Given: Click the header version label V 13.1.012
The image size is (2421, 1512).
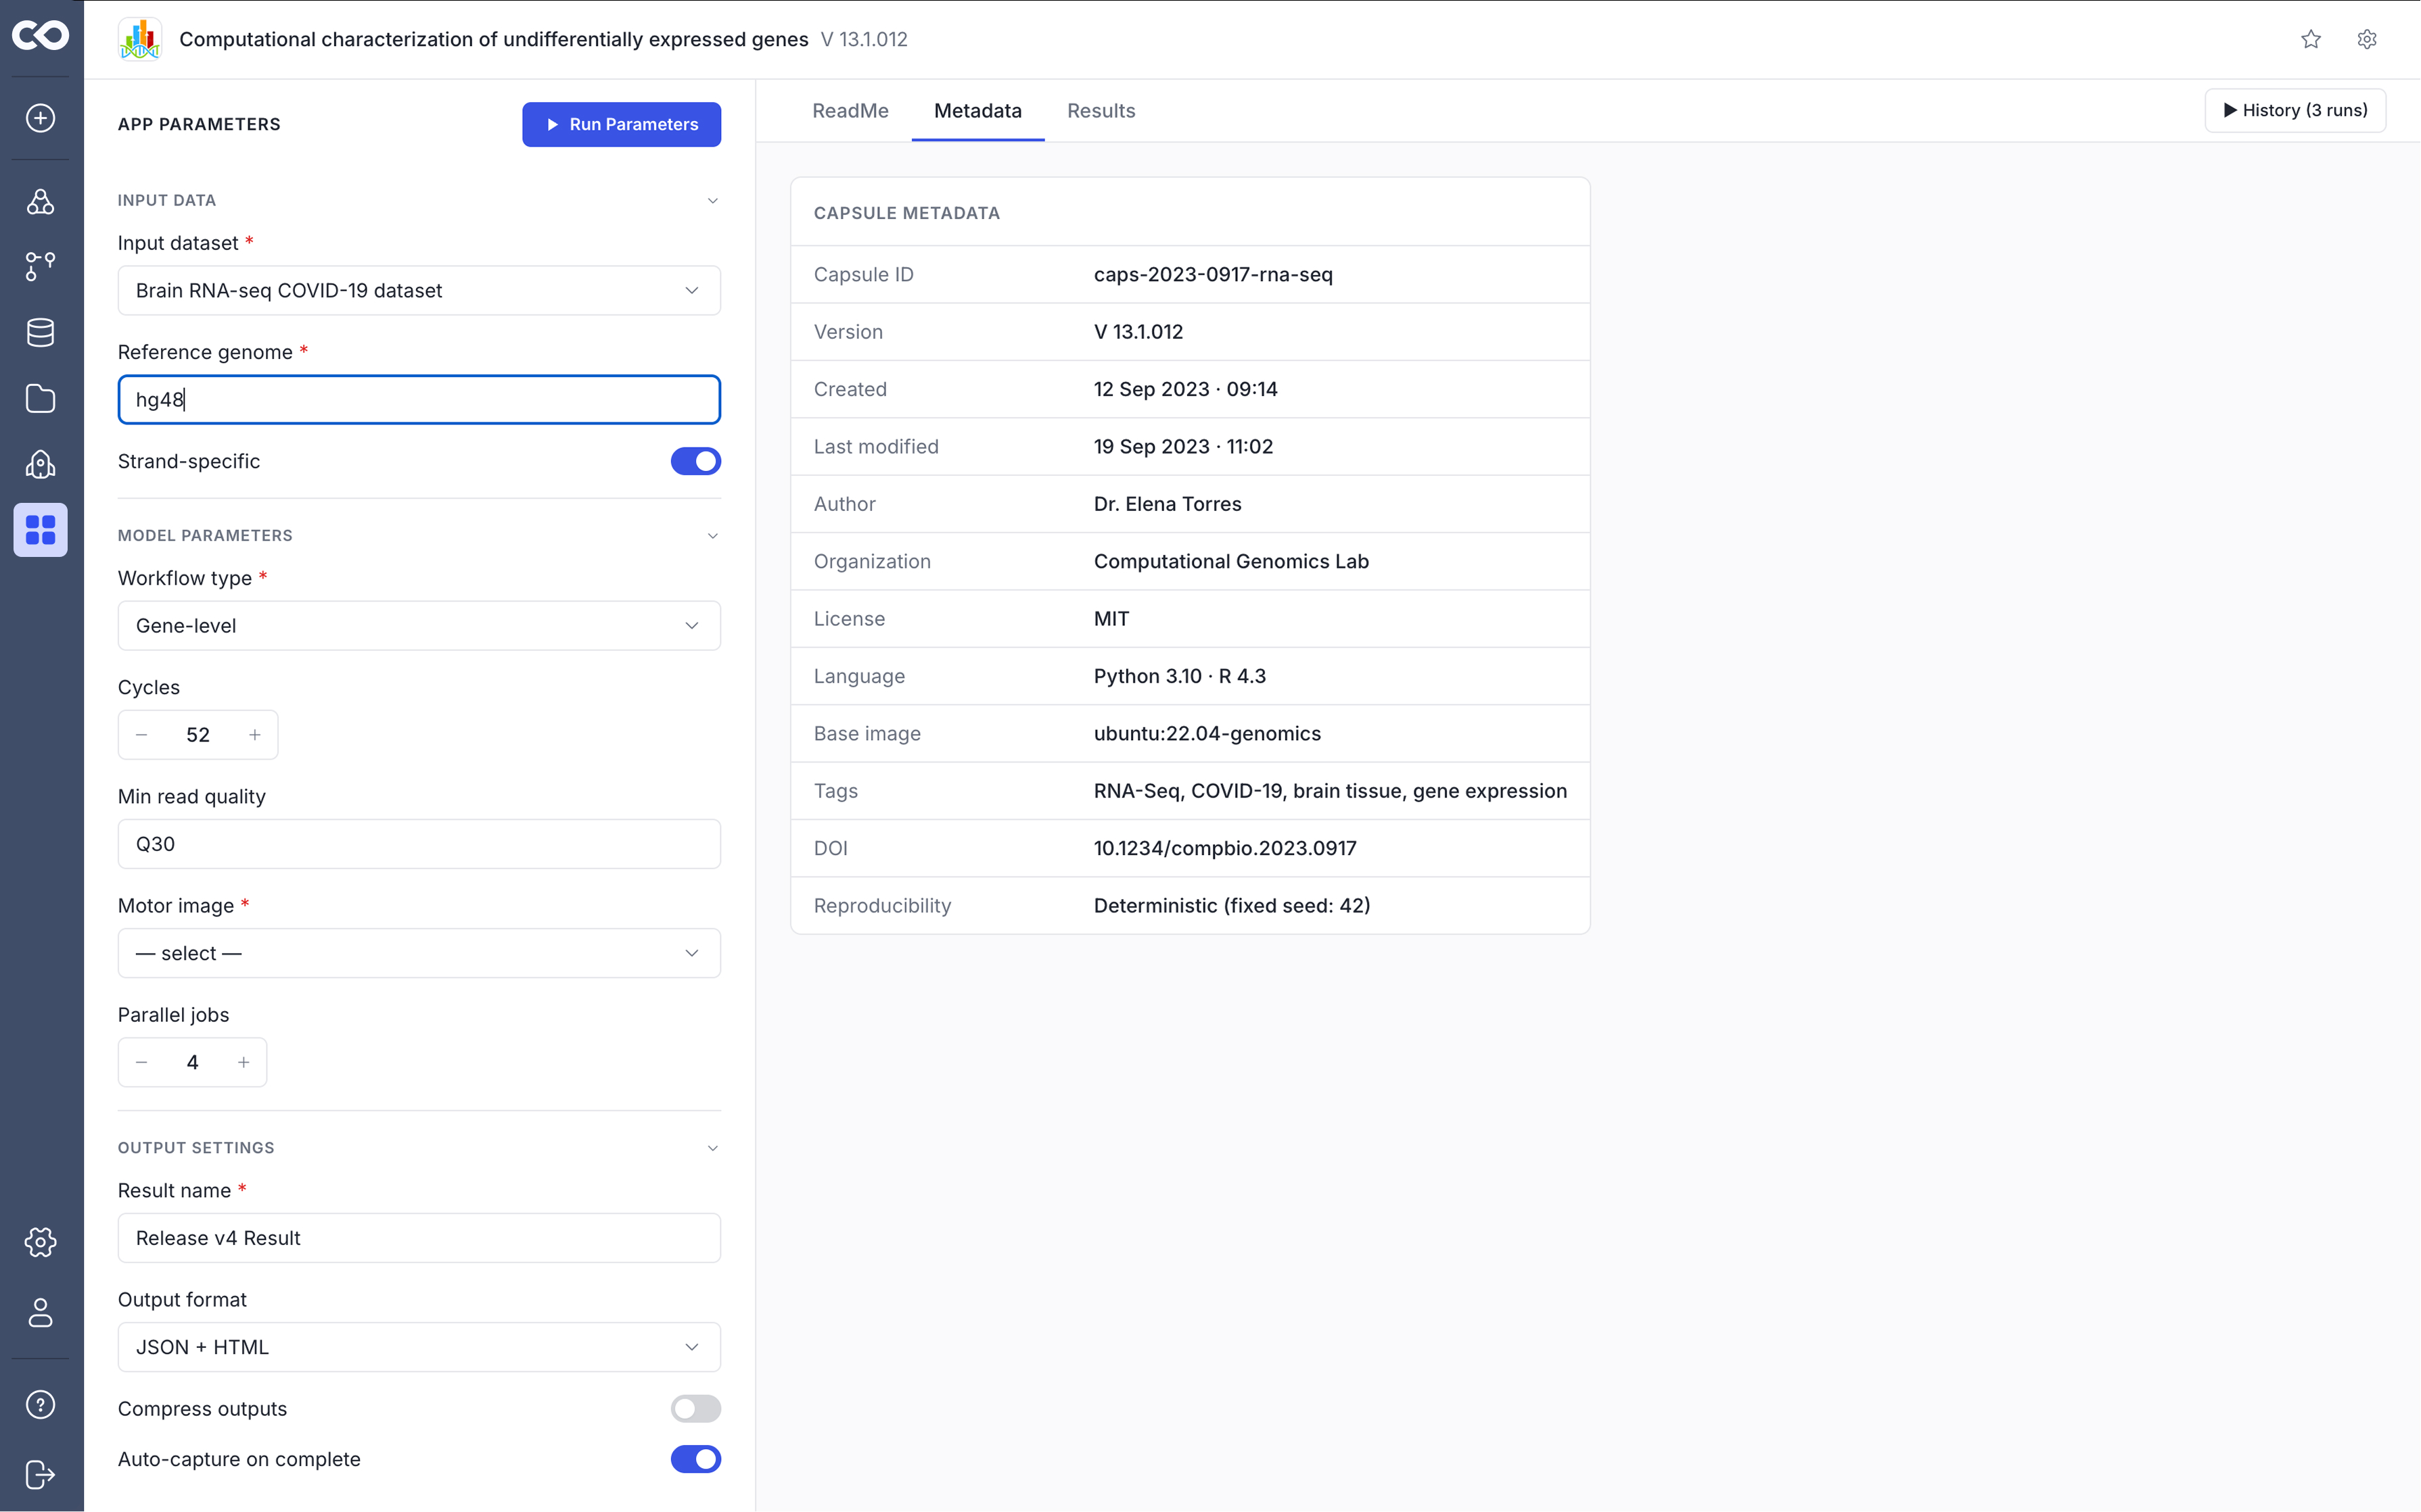Looking at the screenshot, I should pos(864,39).
